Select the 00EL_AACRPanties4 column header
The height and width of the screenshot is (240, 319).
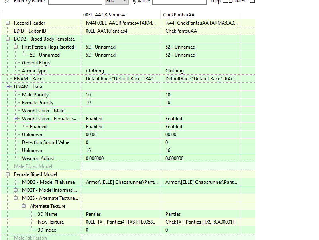click(x=121, y=15)
